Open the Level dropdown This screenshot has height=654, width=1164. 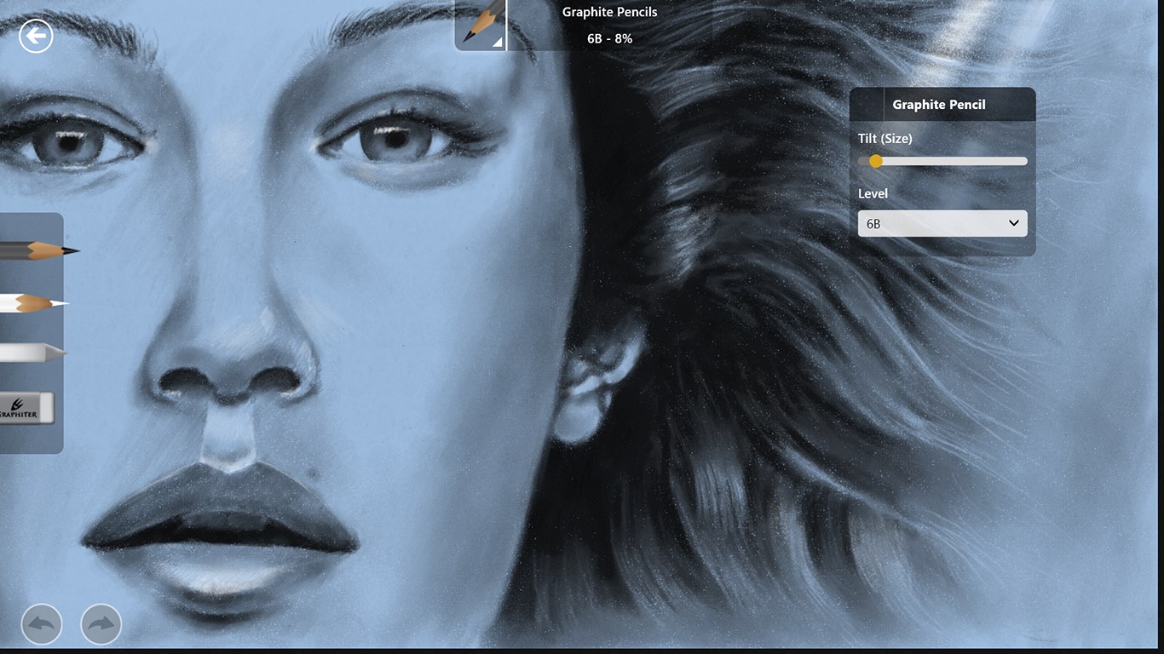point(942,223)
